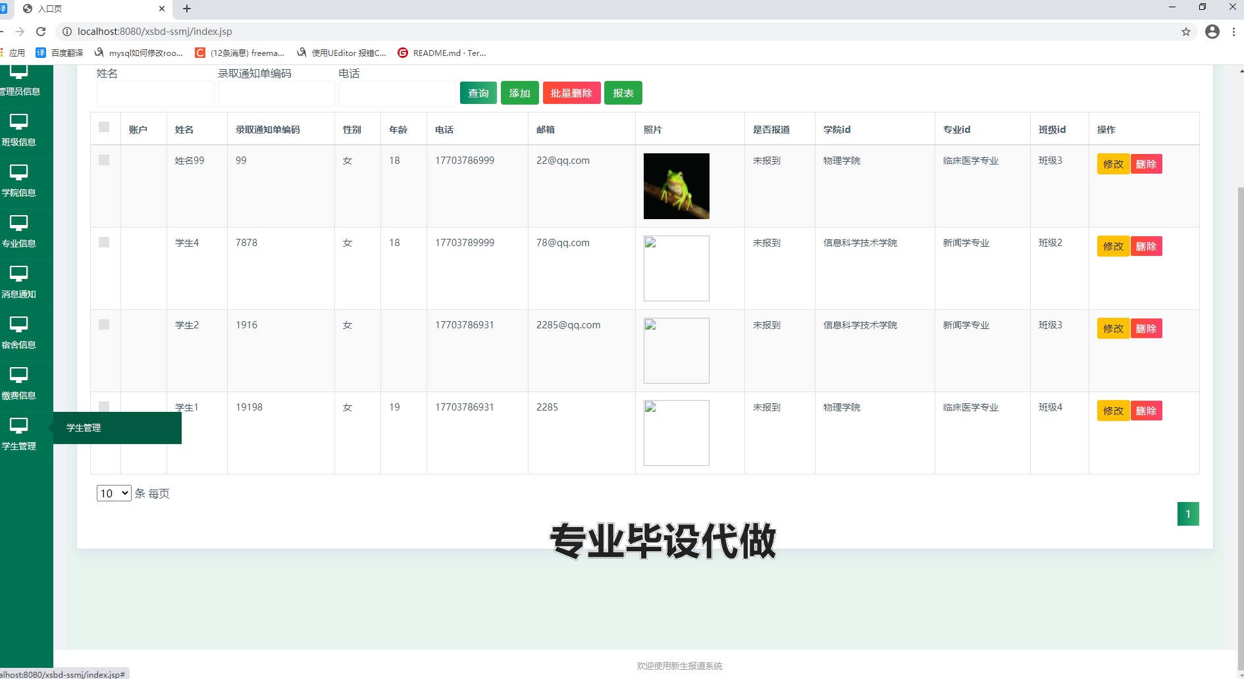
Task: Click the browser address bar URL
Action: (155, 32)
